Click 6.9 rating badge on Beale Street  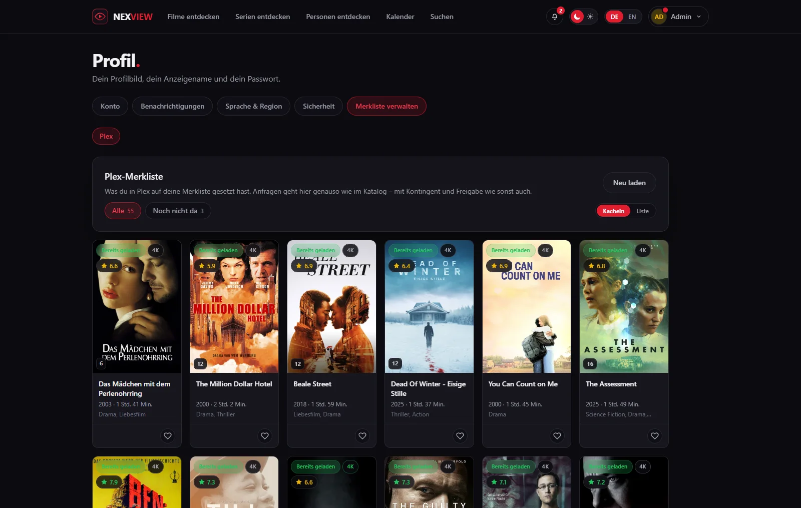coord(304,266)
